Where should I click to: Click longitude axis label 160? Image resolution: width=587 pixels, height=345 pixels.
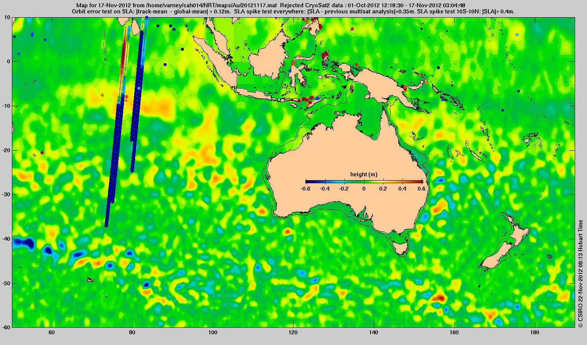pyautogui.click(x=454, y=332)
